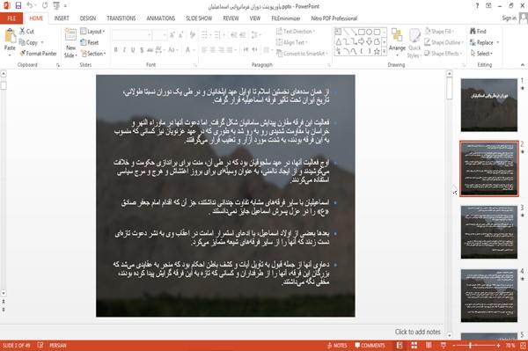Select the Format Painter brush

pos(38,54)
